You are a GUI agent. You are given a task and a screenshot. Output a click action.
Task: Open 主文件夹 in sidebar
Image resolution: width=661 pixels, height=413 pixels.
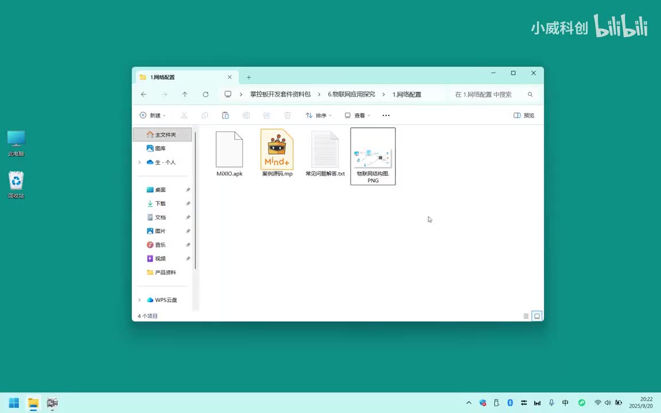[x=163, y=134]
